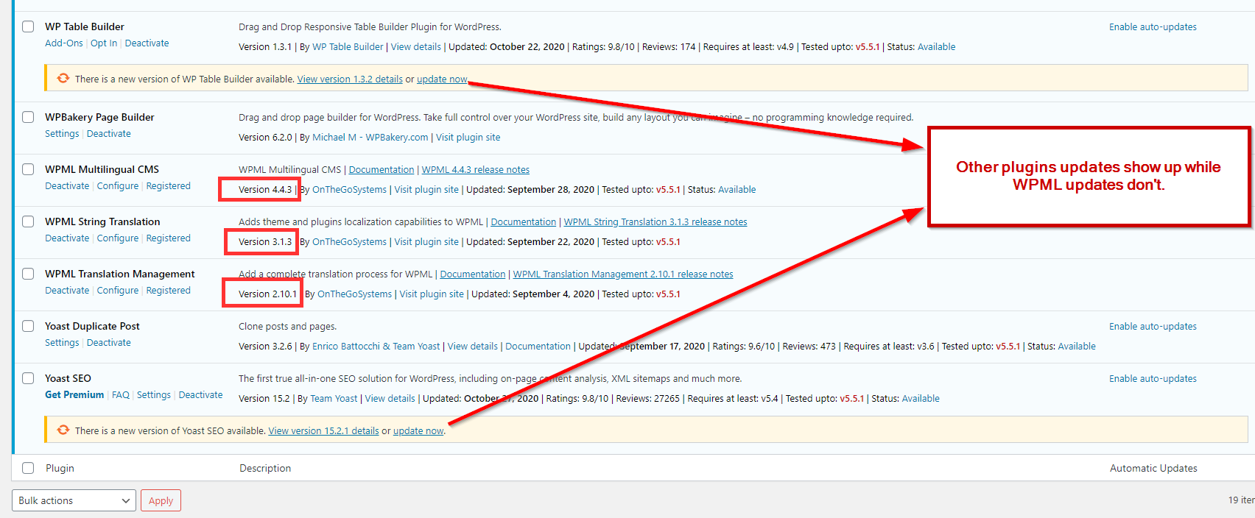Click Registered under WPML Translation Management

[x=168, y=291]
